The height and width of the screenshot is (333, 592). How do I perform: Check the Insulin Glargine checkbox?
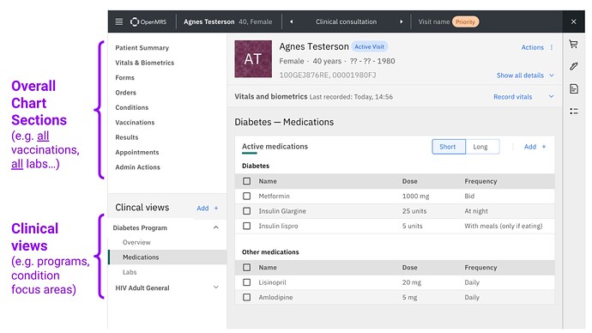coord(246,211)
